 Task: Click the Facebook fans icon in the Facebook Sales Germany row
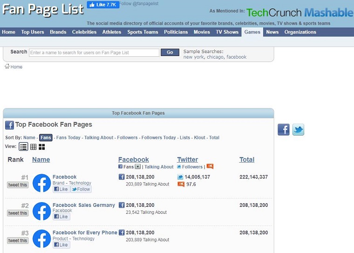122,205
